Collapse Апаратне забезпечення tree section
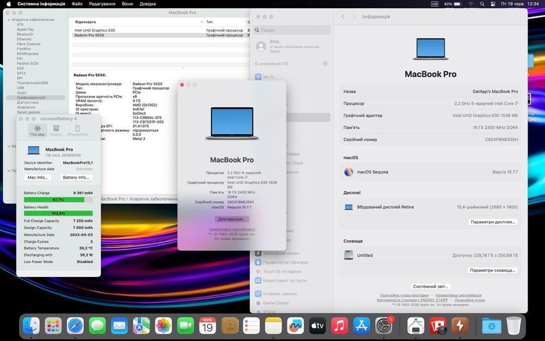This screenshot has height=341, width=545. pos(9,20)
